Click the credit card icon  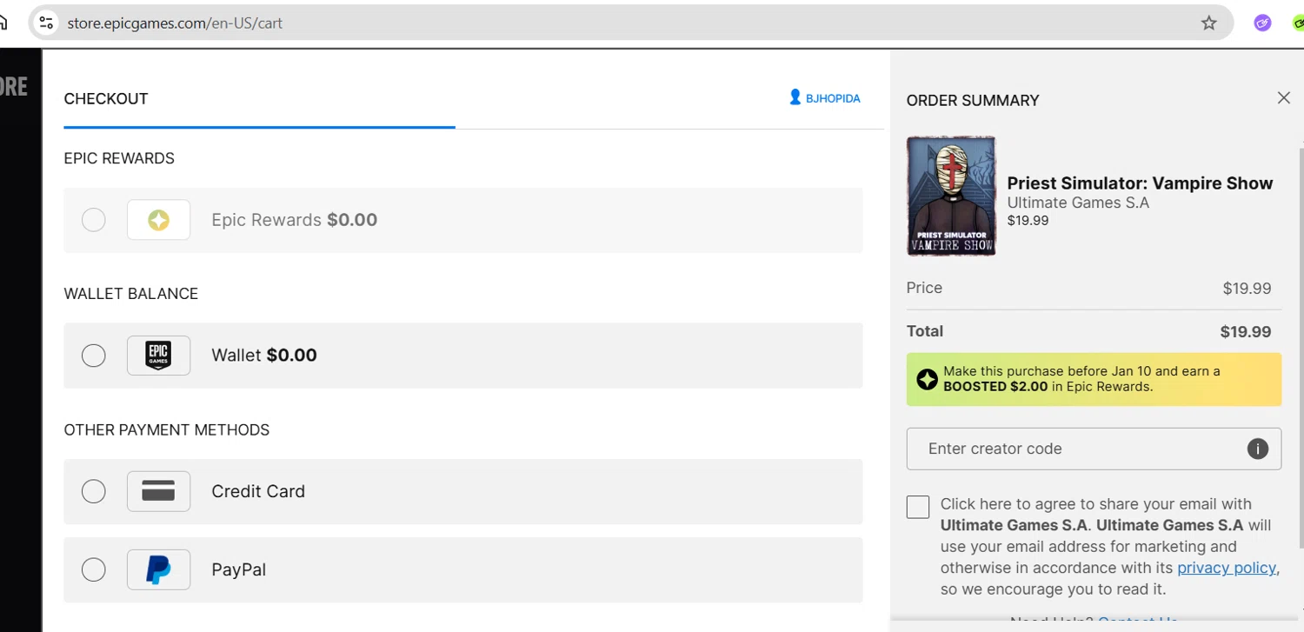158,491
